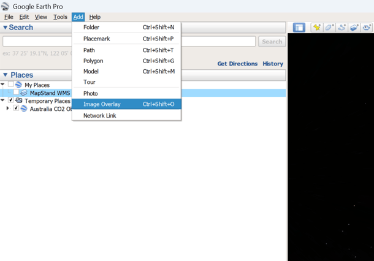Toggle the MapStand WMS checkbox
The image size is (374, 261).
click(x=16, y=93)
